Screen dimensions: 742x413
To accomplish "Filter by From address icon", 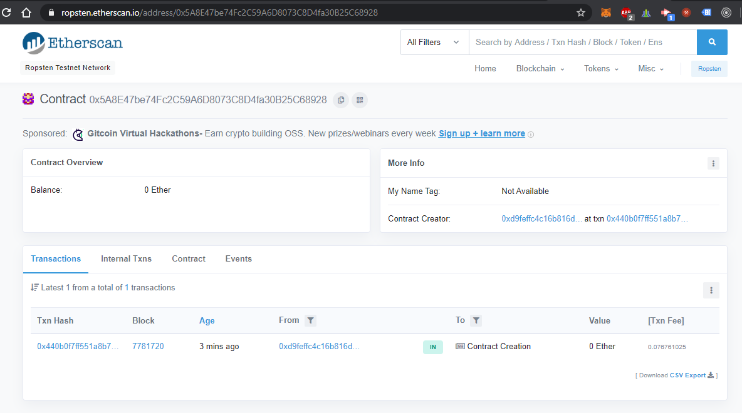I will click(310, 321).
